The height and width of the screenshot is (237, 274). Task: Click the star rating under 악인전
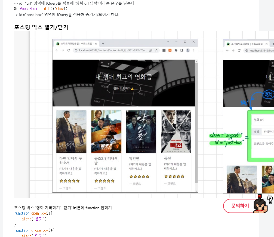click(x=139, y=177)
